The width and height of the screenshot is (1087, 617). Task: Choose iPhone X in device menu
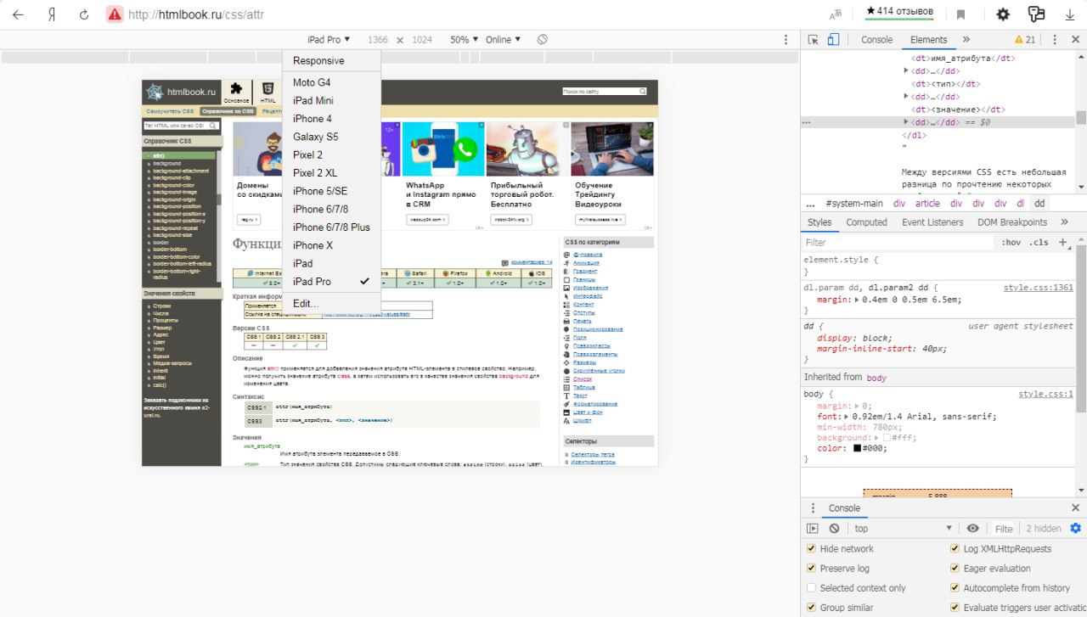332,245
